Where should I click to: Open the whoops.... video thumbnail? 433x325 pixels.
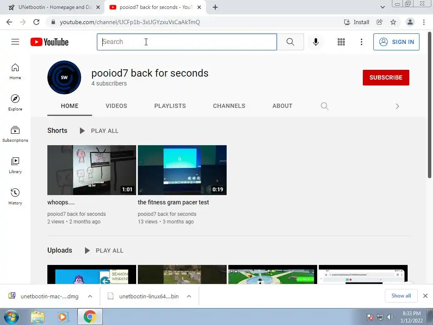(x=92, y=170)
